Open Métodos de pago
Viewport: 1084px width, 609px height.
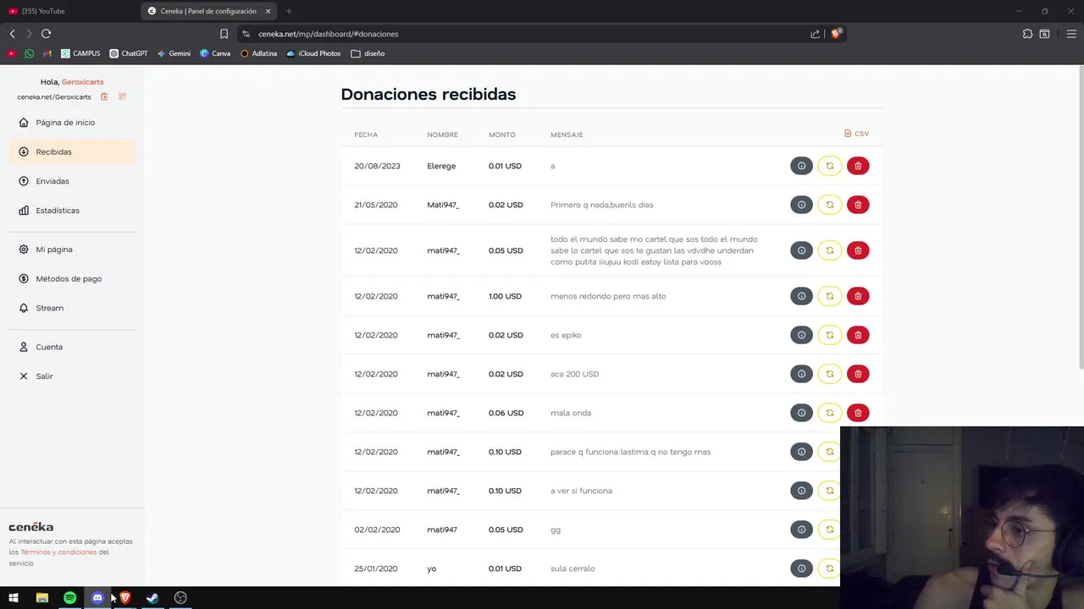click(x=72, y=279)
